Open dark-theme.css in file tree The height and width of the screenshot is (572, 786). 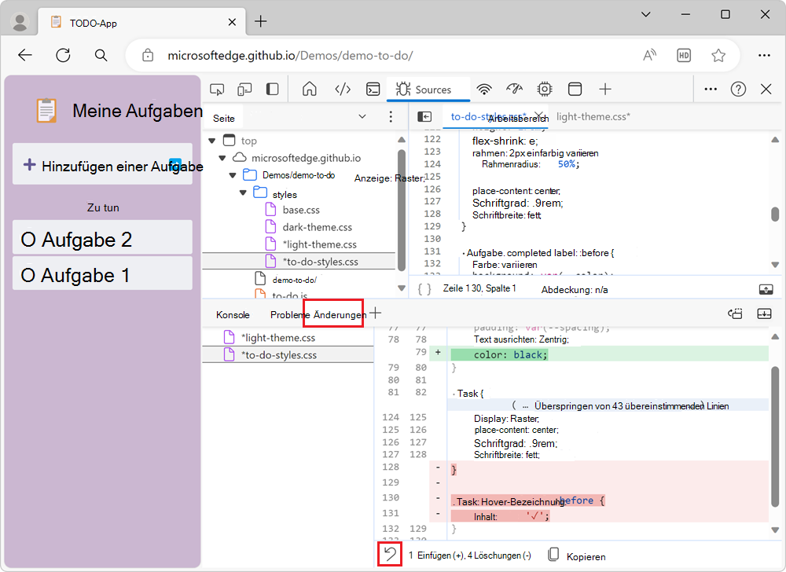coord(318,227)
